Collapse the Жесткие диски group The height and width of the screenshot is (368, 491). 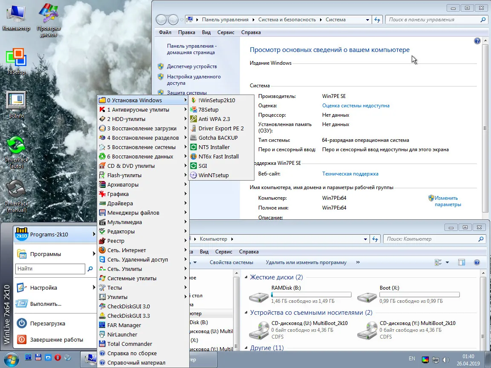[246, 277]
